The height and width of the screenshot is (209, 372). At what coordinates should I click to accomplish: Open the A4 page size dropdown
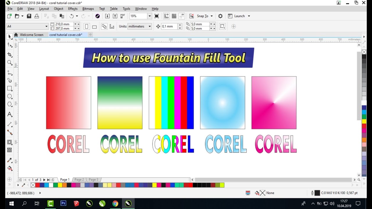(46, 26)
